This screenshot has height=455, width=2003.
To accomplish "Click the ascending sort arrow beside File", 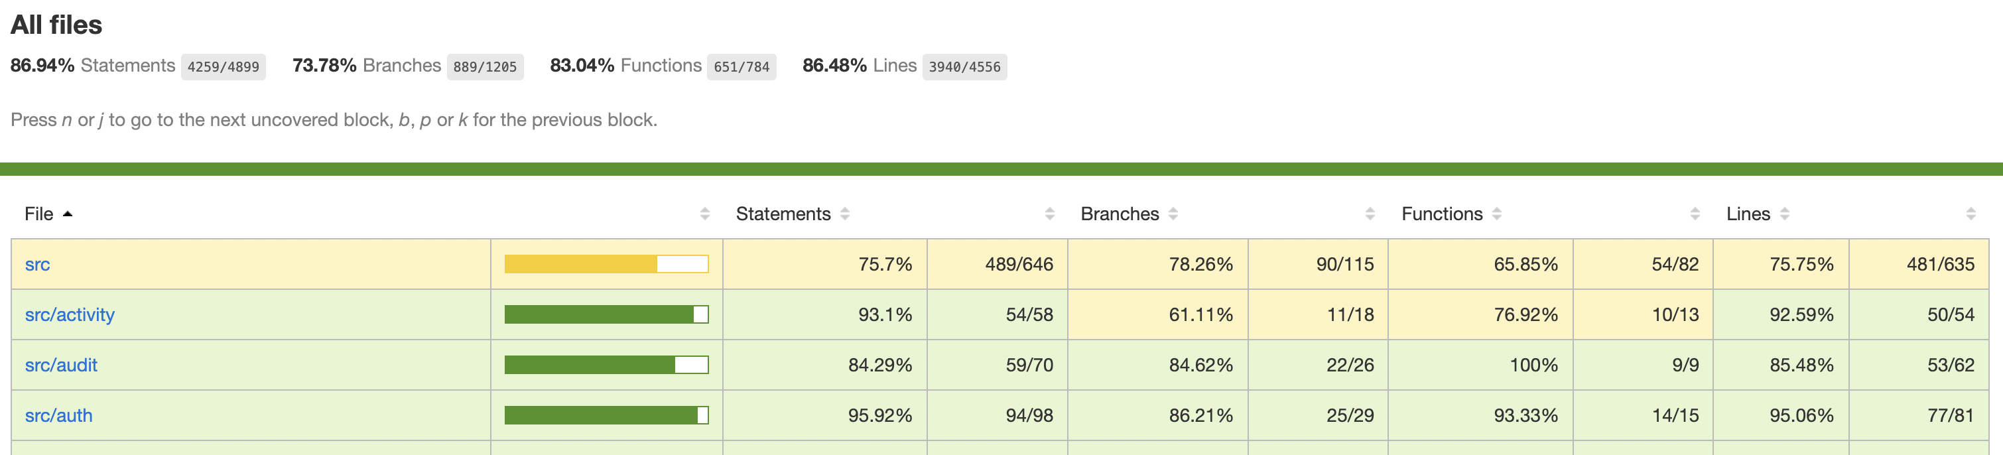I will pyautogui.click(x=68, y=214).
